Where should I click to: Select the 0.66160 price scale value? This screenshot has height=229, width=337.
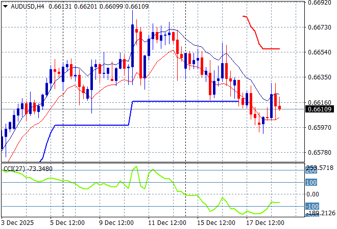(320, 102)
